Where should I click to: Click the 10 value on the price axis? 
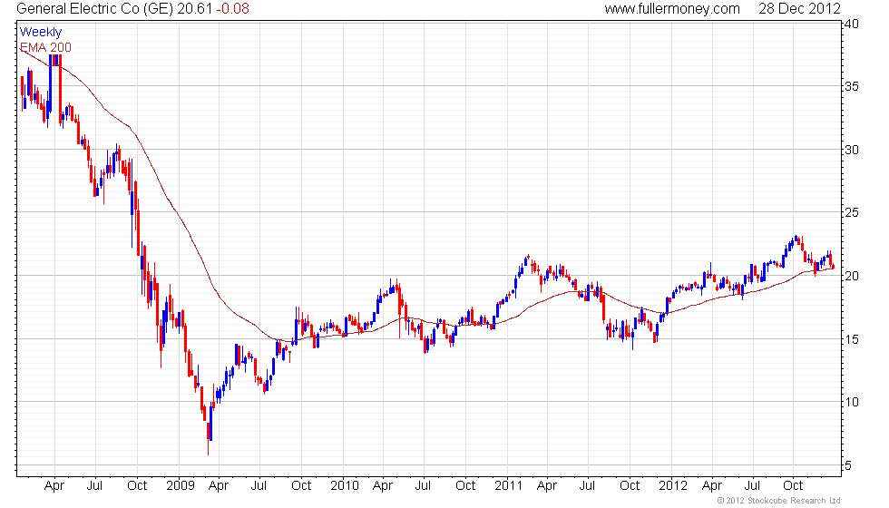[852, 402]
